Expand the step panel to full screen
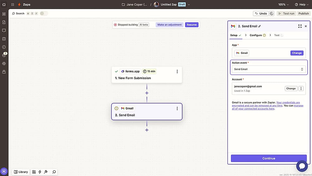 [300, 26]
